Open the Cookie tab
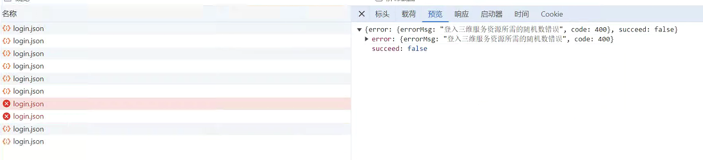The image size is (703, 160). [552, 14]
